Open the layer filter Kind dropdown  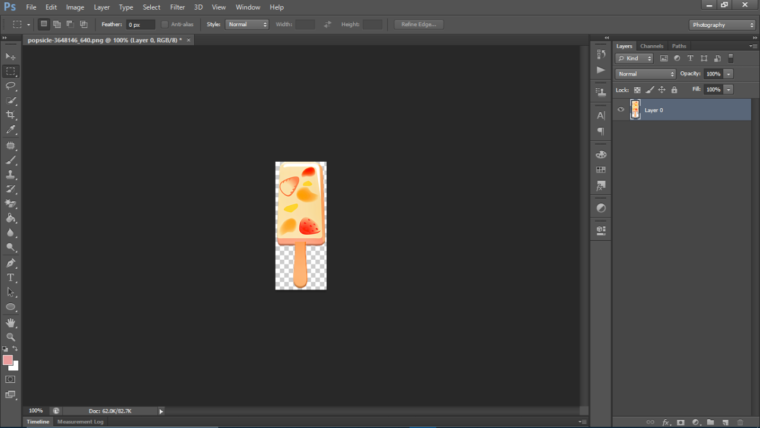click(634, 58)
